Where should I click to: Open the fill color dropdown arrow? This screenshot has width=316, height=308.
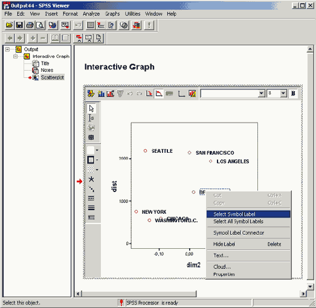pyautogui.click(x=97, y=150)
